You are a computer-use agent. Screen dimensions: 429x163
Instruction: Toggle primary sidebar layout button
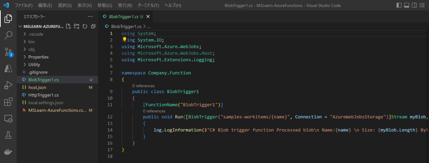point(399,5)
